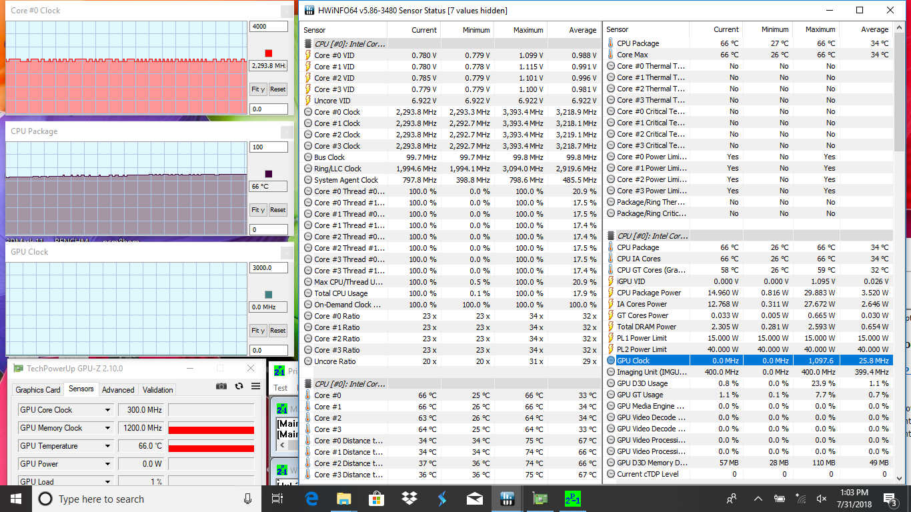
Task: Select the Uncore VID sensor row
Action: coord(450,101)
